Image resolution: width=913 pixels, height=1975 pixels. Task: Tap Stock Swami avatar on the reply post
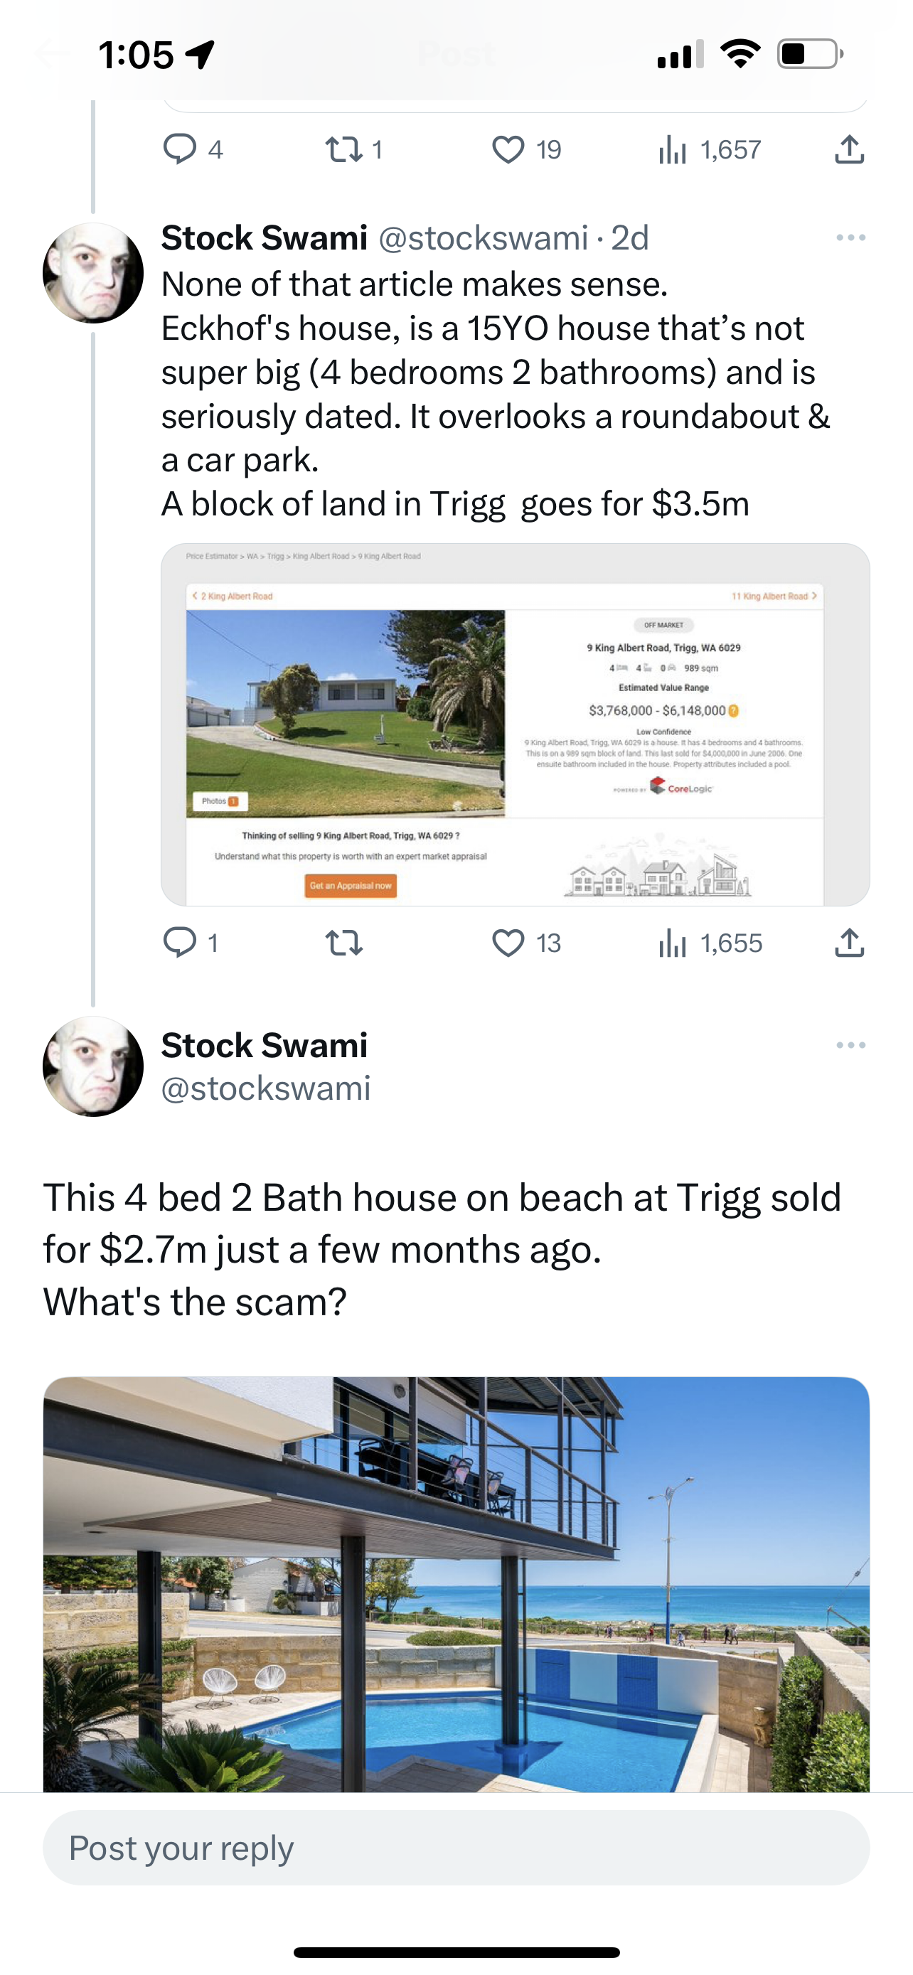[92, 273]
